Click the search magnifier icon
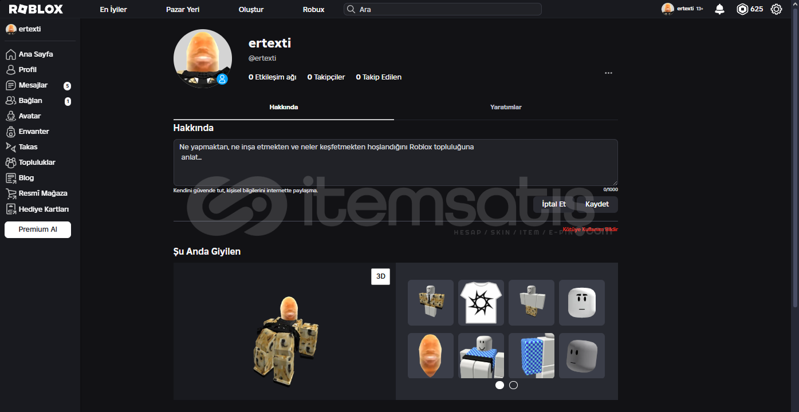 coord(351,9)
